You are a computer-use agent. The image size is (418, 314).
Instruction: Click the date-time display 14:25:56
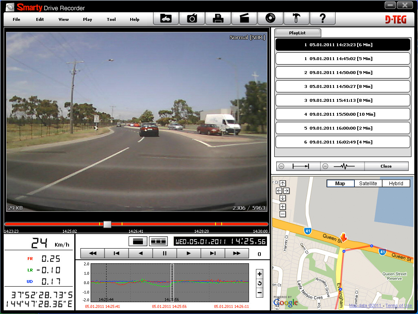220,241
